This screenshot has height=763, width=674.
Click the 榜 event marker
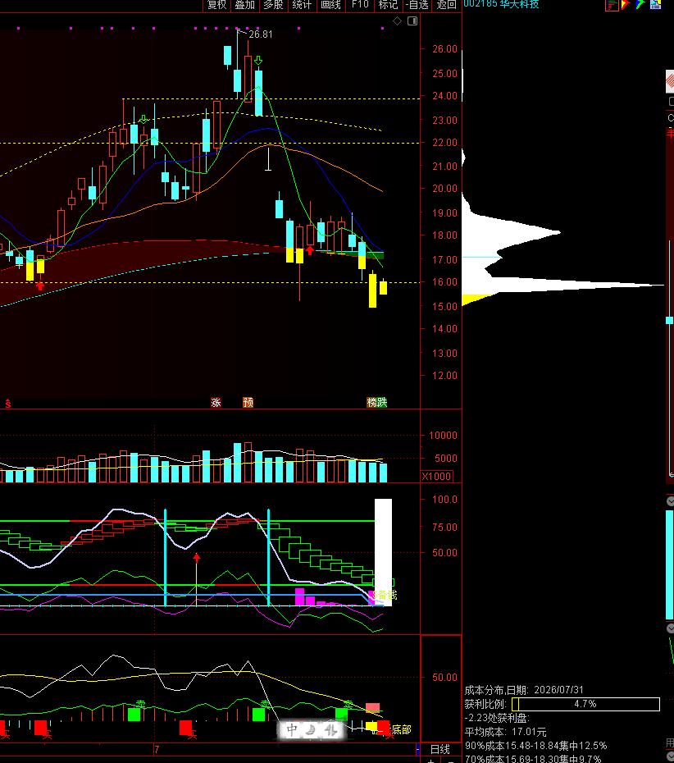coord(372,403)
